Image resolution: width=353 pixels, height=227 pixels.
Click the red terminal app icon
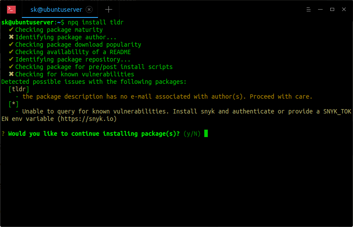point(11,9)
